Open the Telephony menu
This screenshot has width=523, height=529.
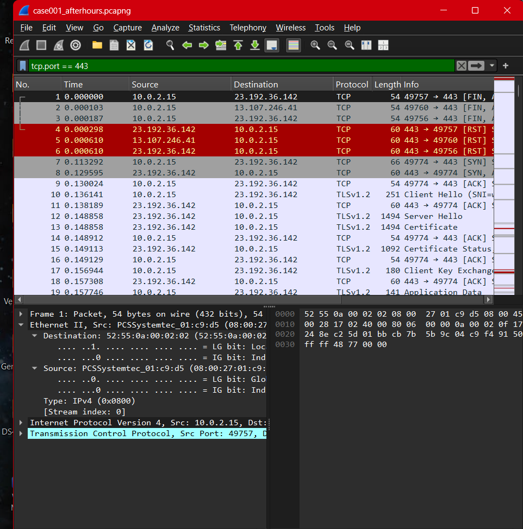coord(248,28)
